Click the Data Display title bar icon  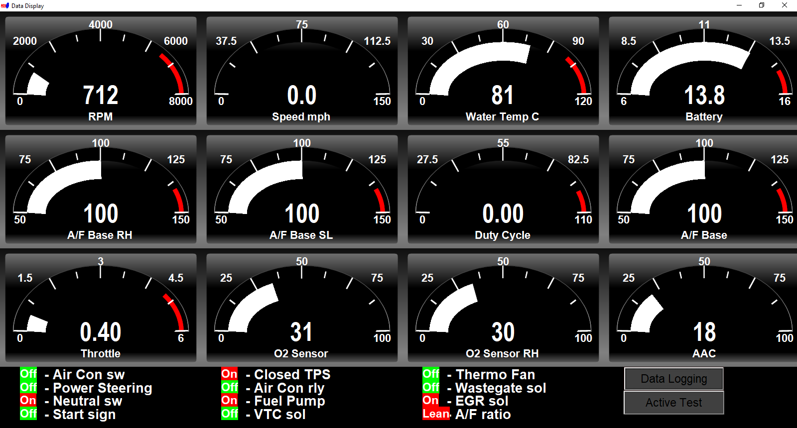tap(5, 5)
